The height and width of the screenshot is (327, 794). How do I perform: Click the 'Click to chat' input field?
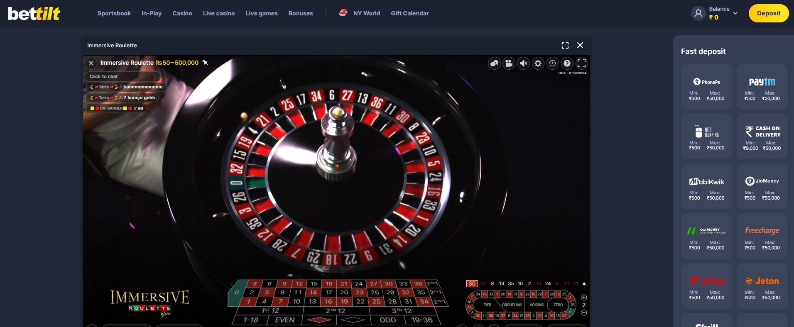tap(123, 76)
